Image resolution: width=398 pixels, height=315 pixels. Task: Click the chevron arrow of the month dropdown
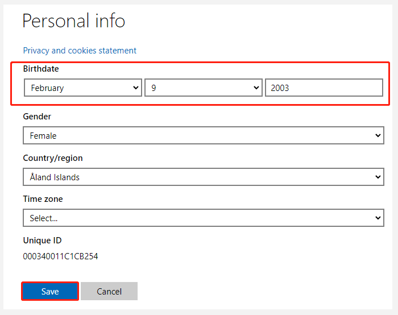click(x=136, y=88)
